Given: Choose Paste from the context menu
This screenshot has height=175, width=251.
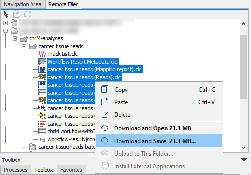Looking at the screenshot, I should coord(159,102).
